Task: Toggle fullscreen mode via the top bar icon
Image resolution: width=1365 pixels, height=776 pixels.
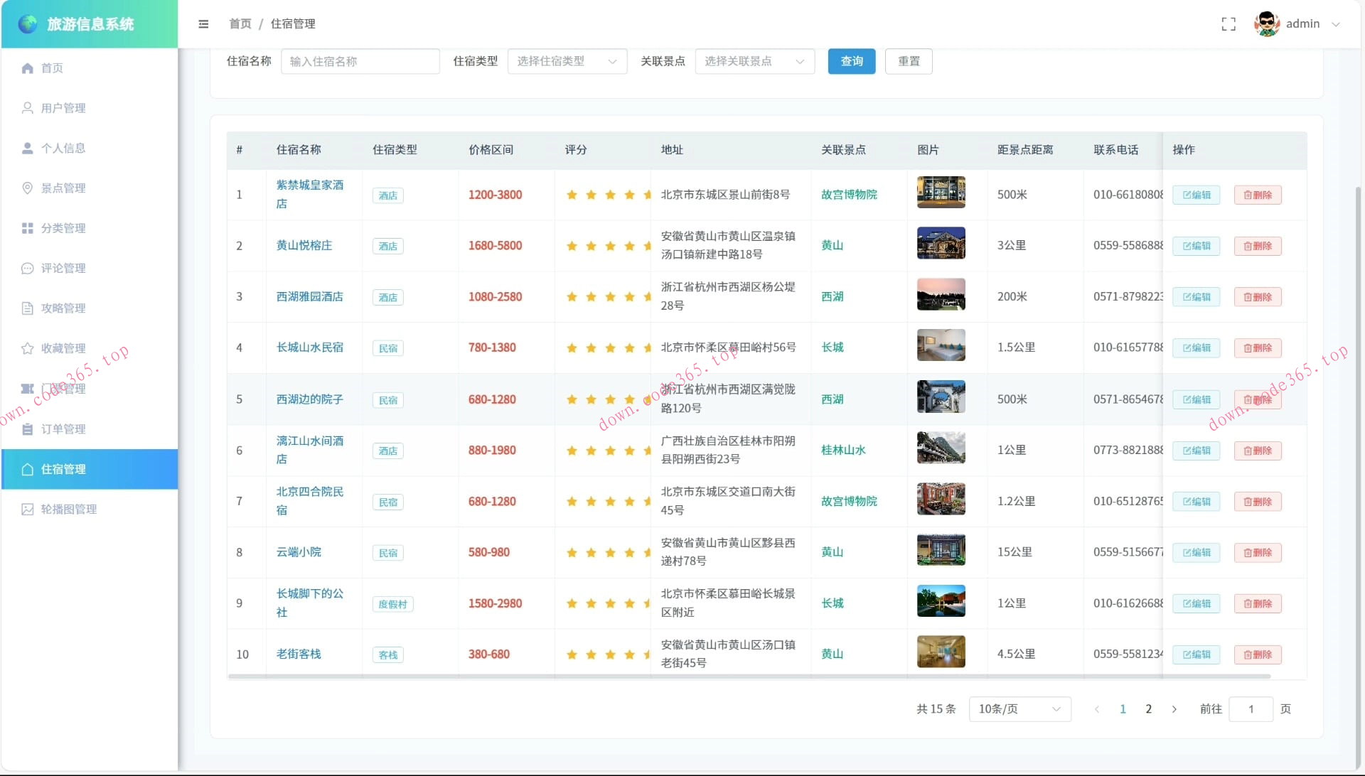Action: click(x=1228, y=24)
